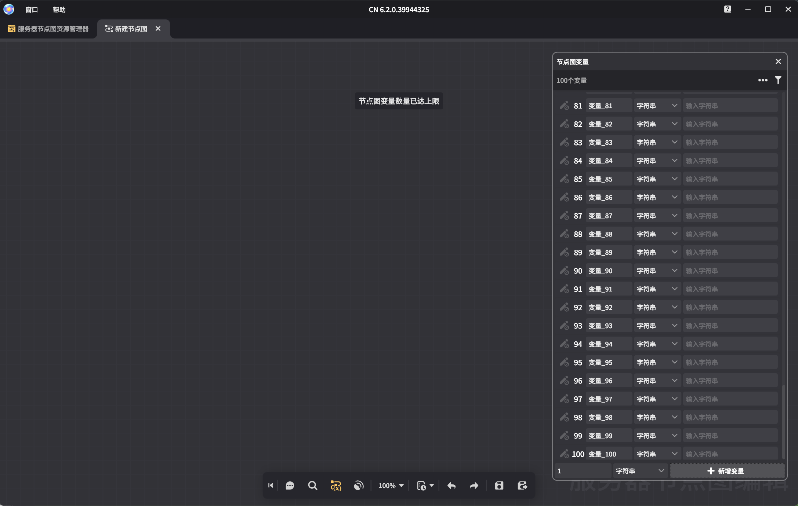Screen dimensions: 798x506
Task: Click the save-and-export disk icon
Action: [522, 486]
